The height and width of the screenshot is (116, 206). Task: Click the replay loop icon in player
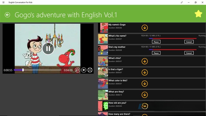coord(78,70)
